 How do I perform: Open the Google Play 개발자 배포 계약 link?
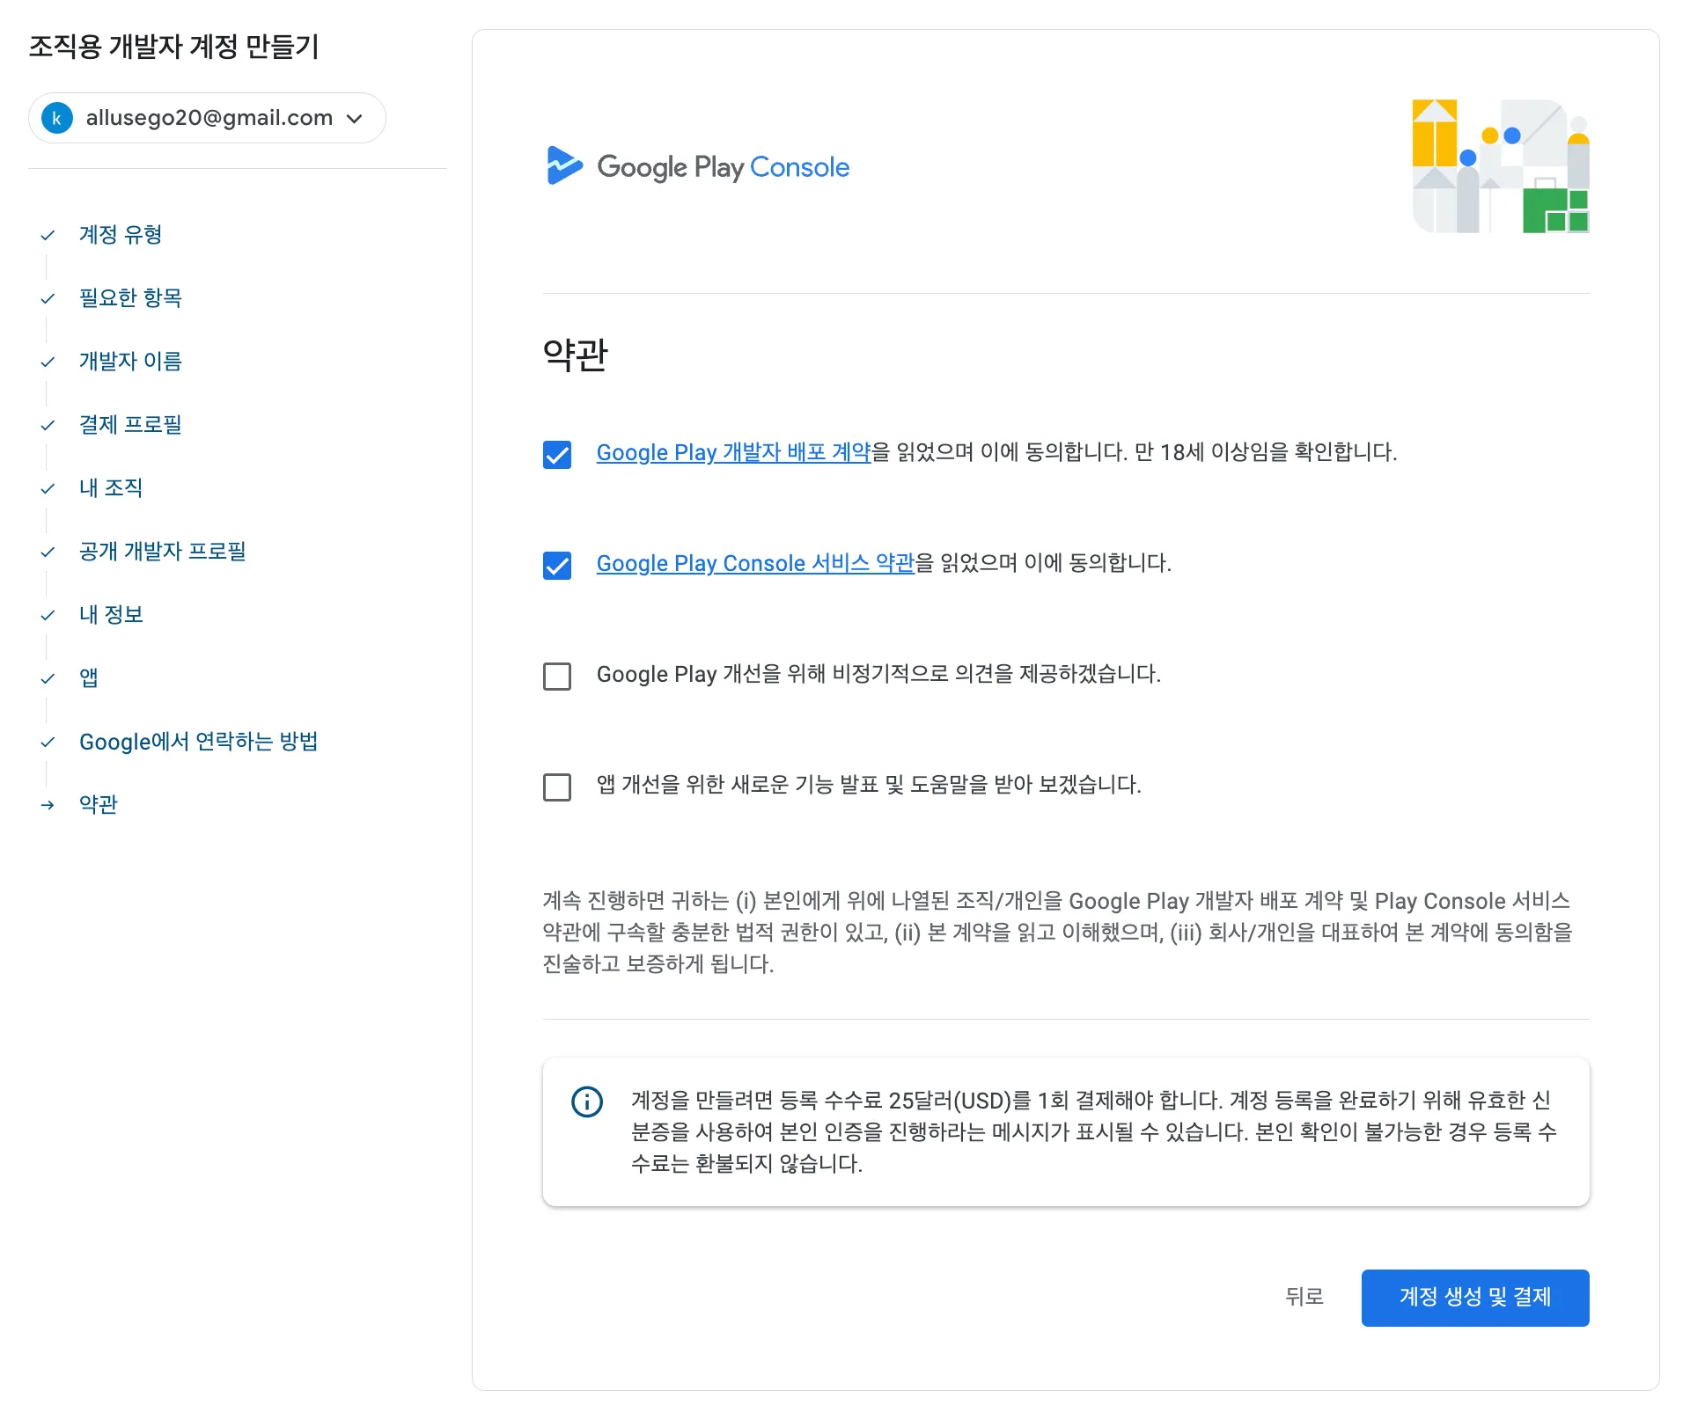(733, 452)
